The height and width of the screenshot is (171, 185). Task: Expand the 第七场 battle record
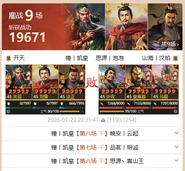pos(176,147)
